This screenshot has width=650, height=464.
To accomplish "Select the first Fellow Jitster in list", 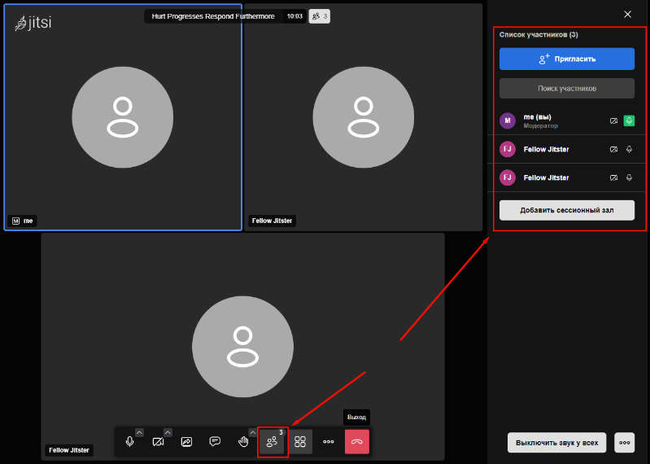I will (567, 149).
